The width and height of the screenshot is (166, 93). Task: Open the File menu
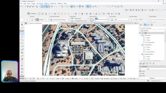point(21,3)
